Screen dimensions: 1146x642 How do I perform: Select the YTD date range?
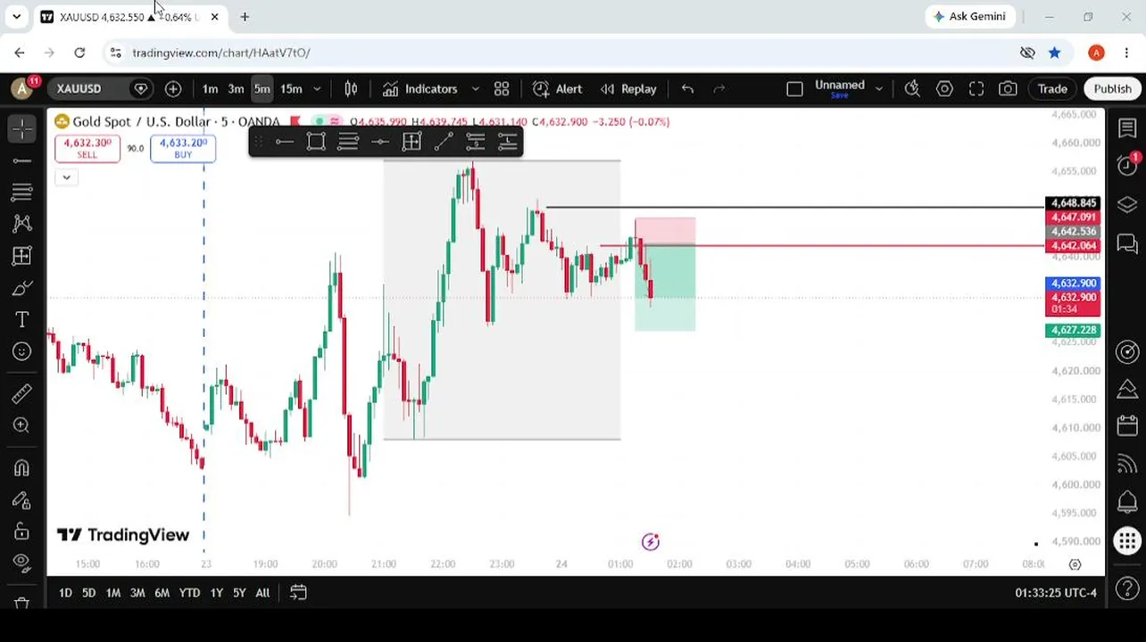pyautogui.click(x=189, y=592)
